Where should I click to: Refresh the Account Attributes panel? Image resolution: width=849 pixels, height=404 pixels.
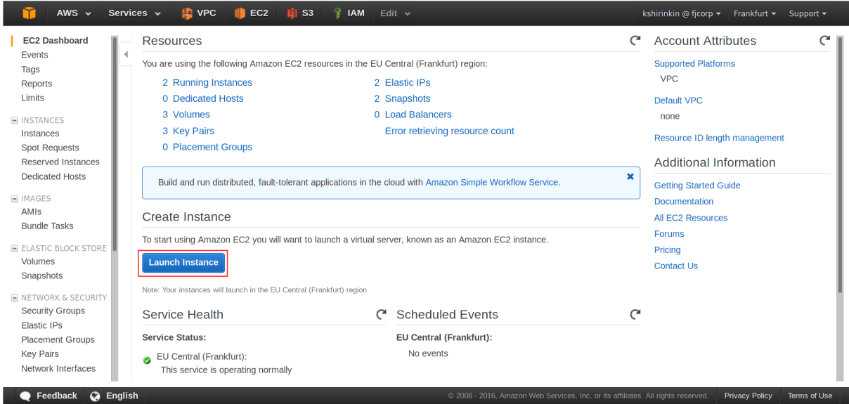(x=824, y=41)
